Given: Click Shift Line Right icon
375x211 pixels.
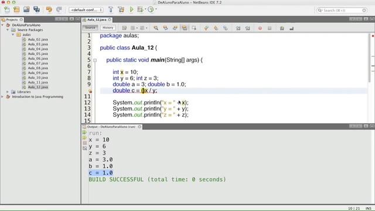Looking at the screenshot, I should (247, 28).
